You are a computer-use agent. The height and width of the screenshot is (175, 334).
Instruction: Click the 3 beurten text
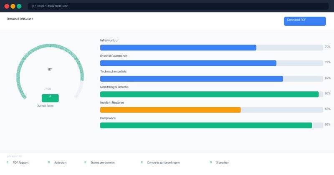tap(223, 162)
